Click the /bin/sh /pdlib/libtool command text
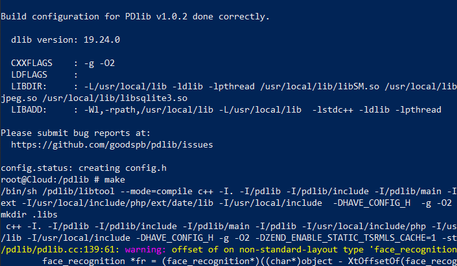The height and width of the screenshot is (266, 457). tap(58, 191)
